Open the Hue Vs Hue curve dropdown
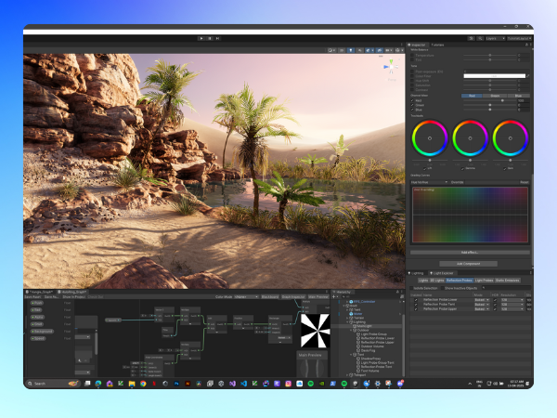The width and height of the screenshot is (557, 418). [429, 182]
